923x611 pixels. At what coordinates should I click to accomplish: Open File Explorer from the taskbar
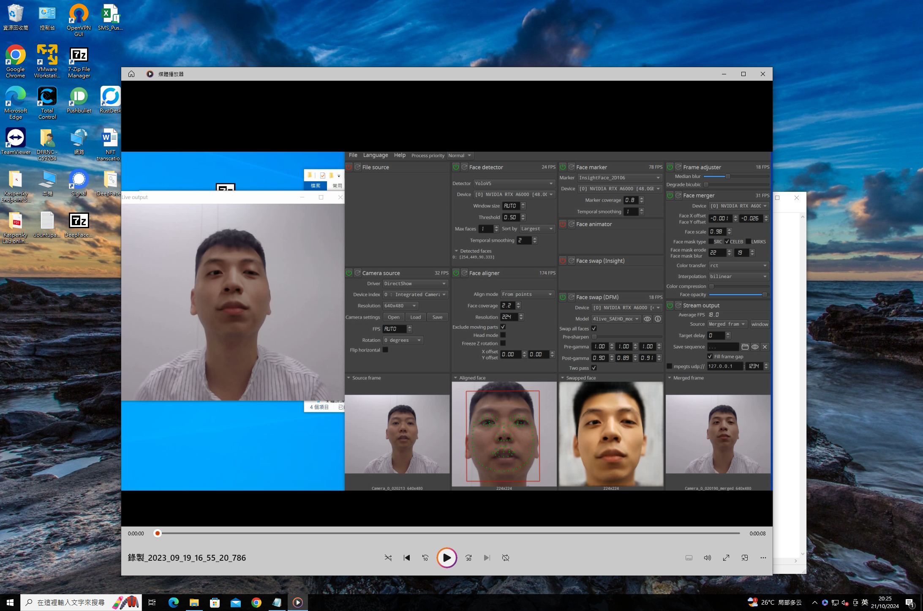tap(194, 603)
